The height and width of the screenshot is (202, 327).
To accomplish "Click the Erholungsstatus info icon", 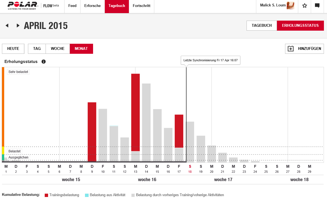I will (x=44, y=62).
